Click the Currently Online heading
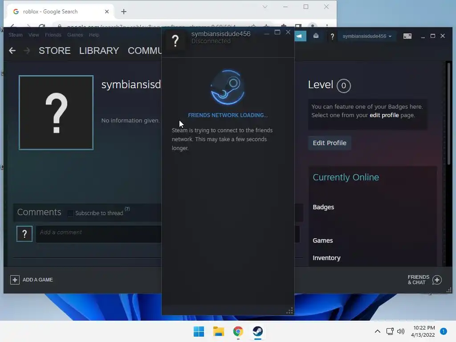The height and width of the screenshot is (342, 456). pos(346,177)
